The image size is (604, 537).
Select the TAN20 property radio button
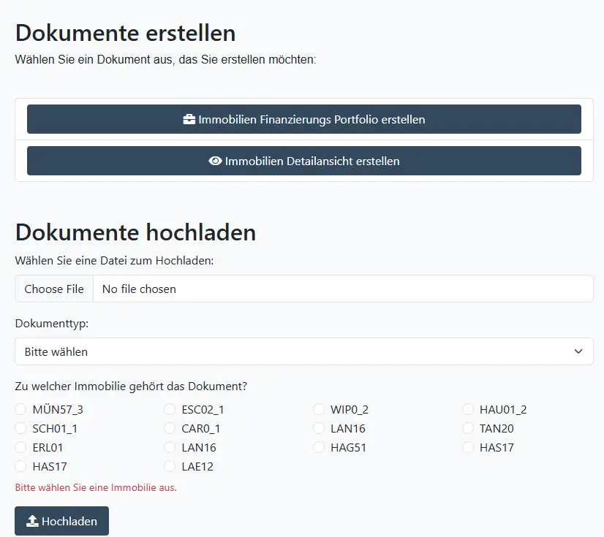point(468,428)
